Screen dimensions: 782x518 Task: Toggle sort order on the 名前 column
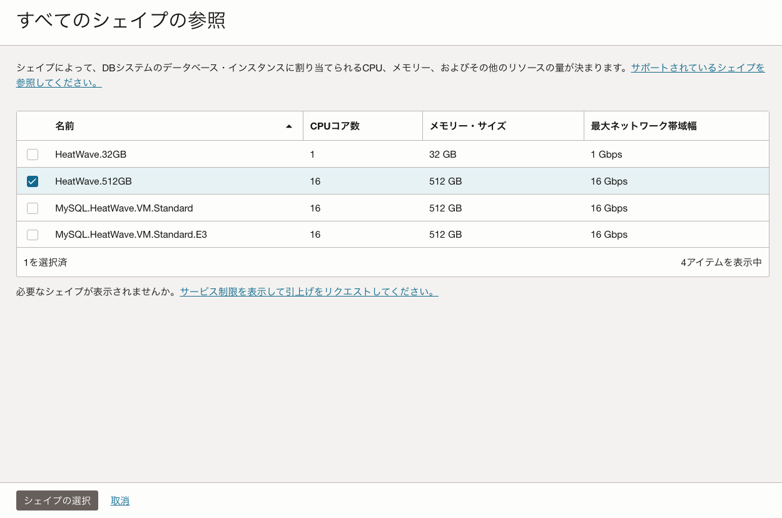[x=66, y=126]
